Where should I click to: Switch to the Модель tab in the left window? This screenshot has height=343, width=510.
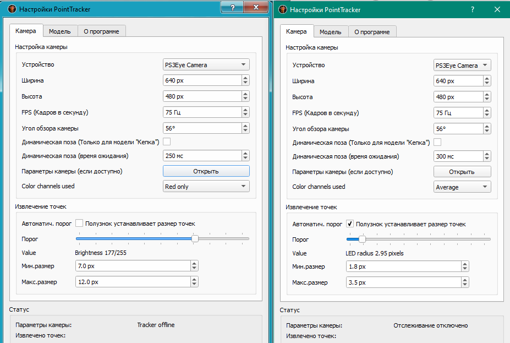click(59, 31)
